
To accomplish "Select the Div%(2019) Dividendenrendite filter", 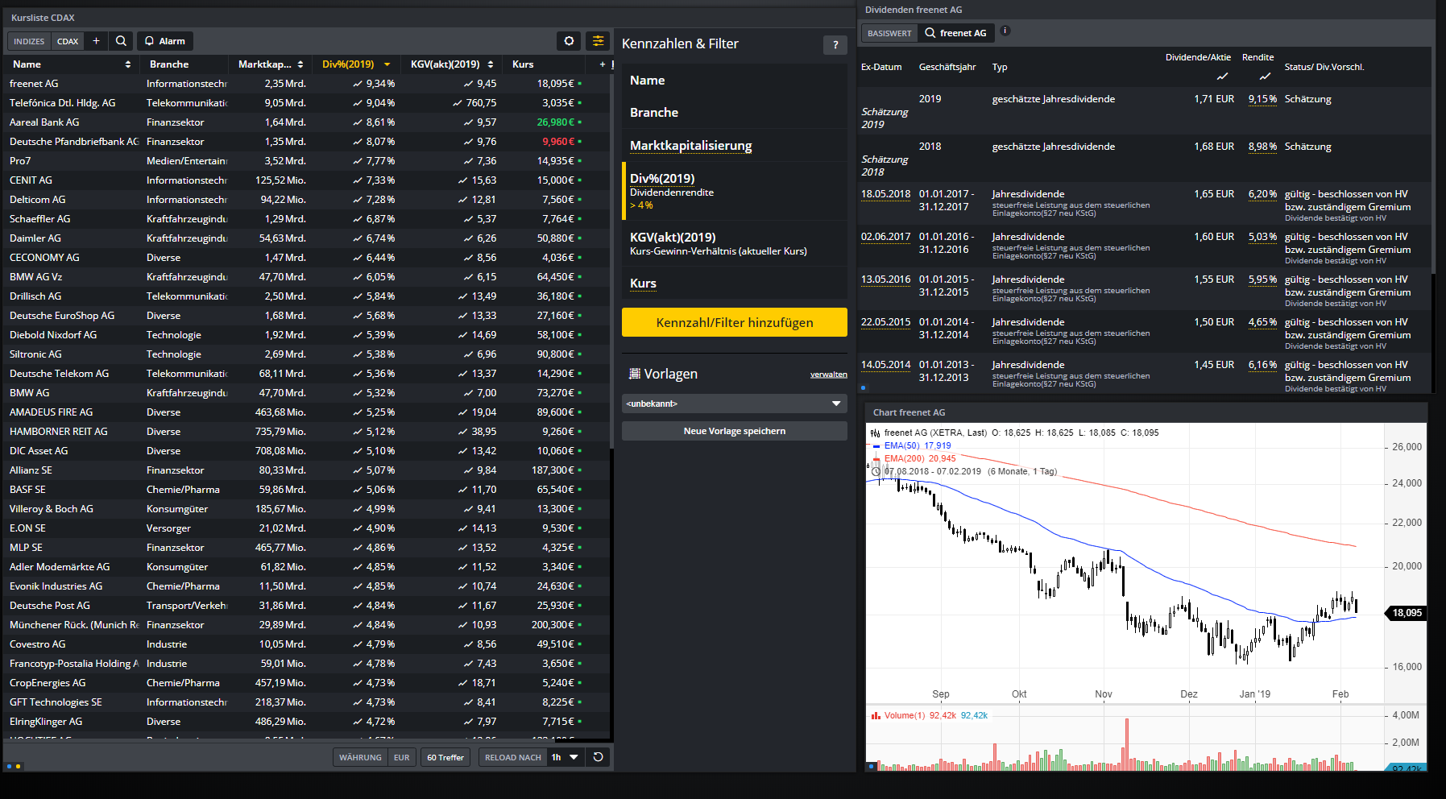I will click(735, 191).
